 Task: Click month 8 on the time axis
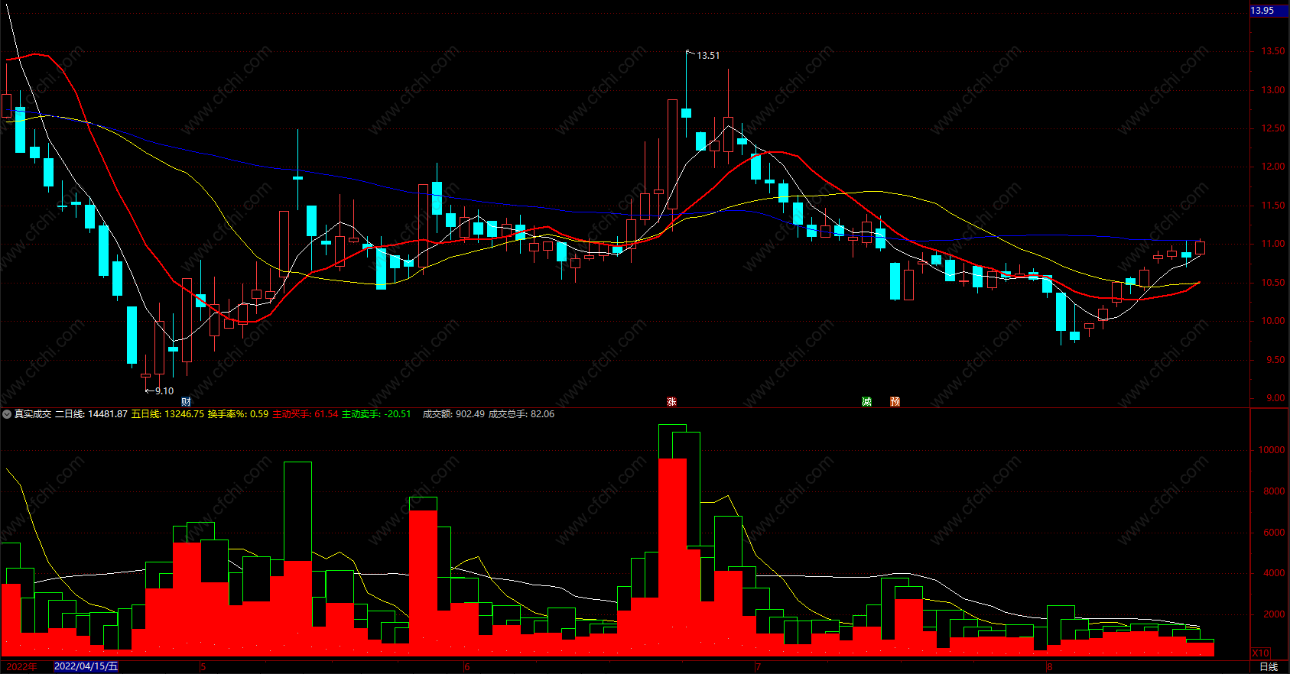(x=1049, y=667)
